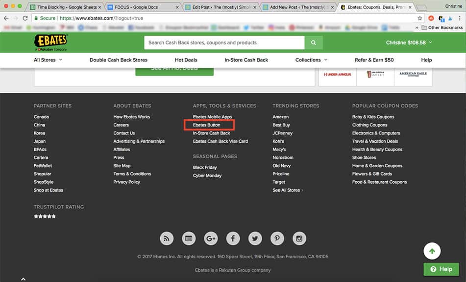
Task: Open the Instagram social icon
Action: (x=299, y=239)
